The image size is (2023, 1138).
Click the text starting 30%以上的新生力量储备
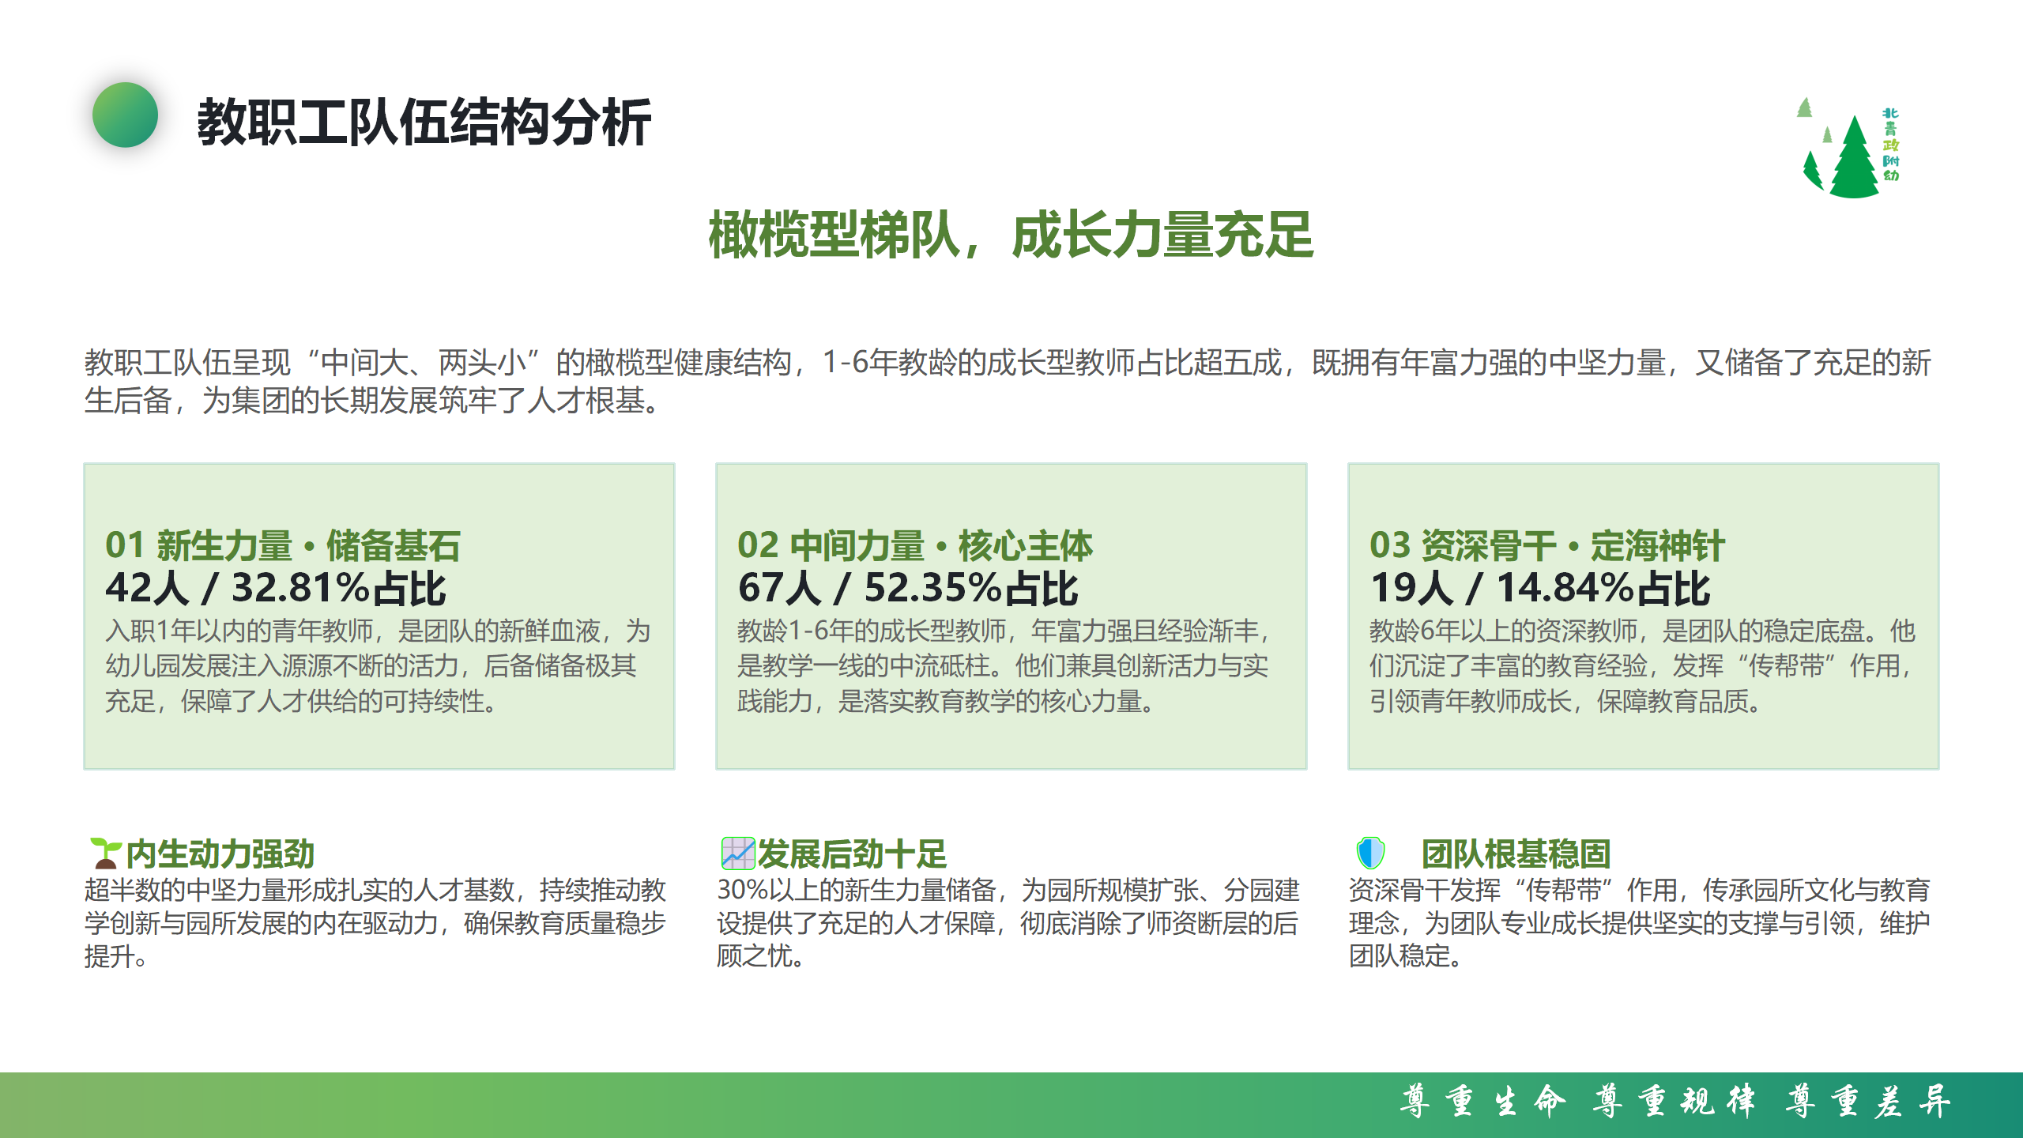pos(1008,923)
